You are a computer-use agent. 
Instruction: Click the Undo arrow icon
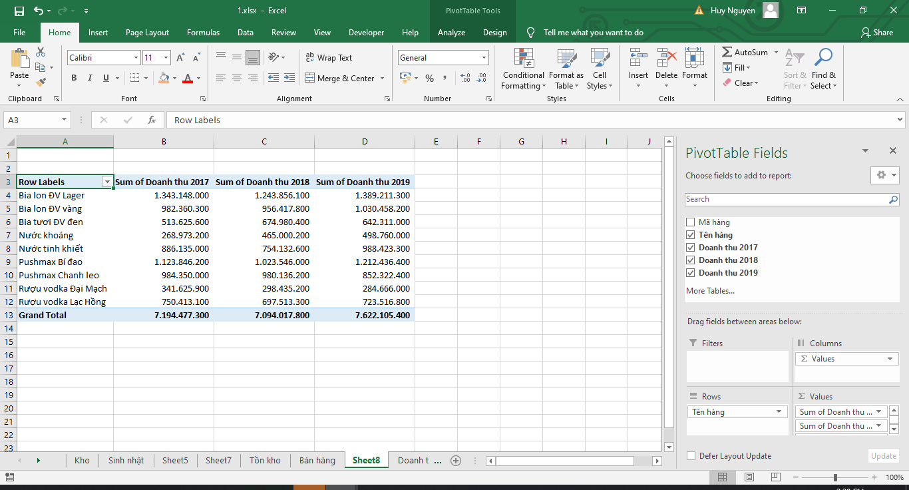(39, 11)
